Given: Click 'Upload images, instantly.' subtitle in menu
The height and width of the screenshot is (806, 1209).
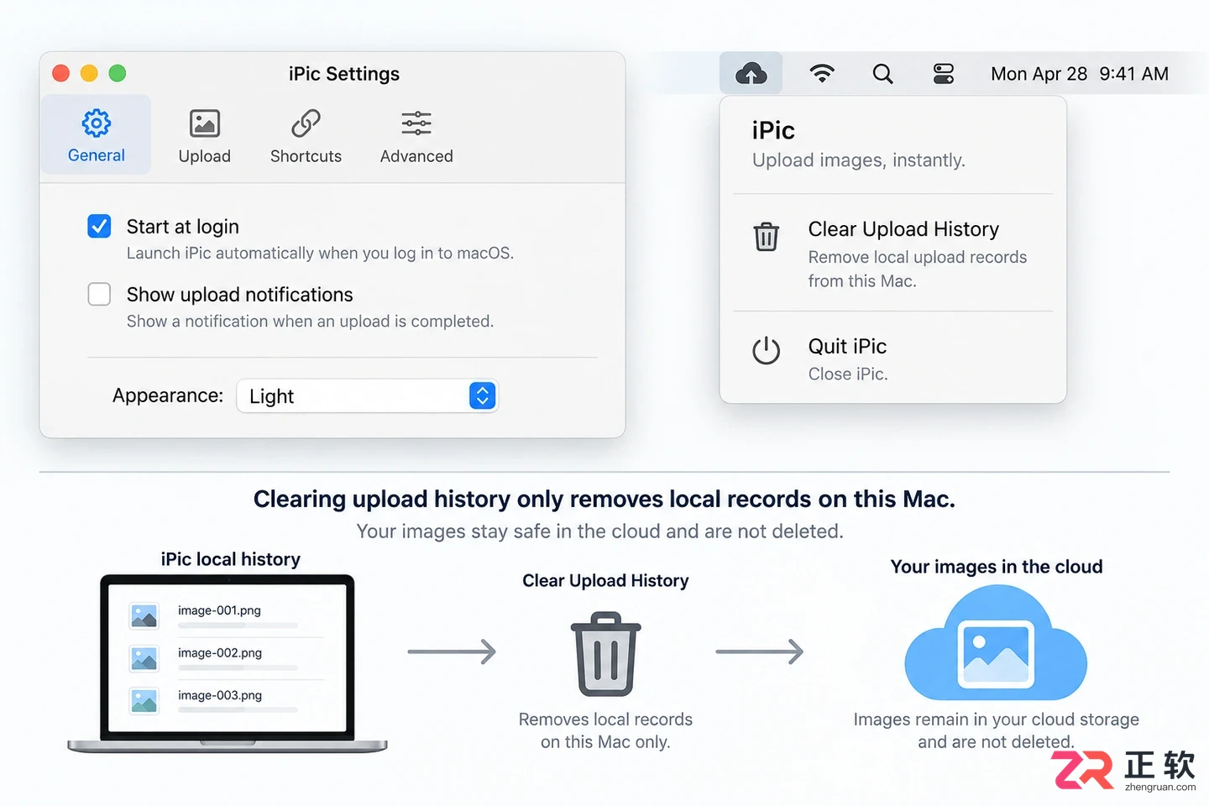Looking at the screenshot, I should tap(859, 160).
